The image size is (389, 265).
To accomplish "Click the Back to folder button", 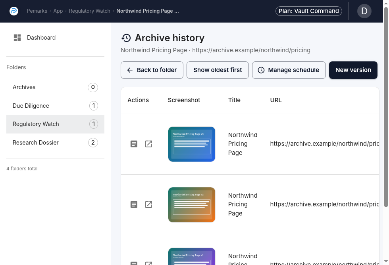I will point(152,70).
